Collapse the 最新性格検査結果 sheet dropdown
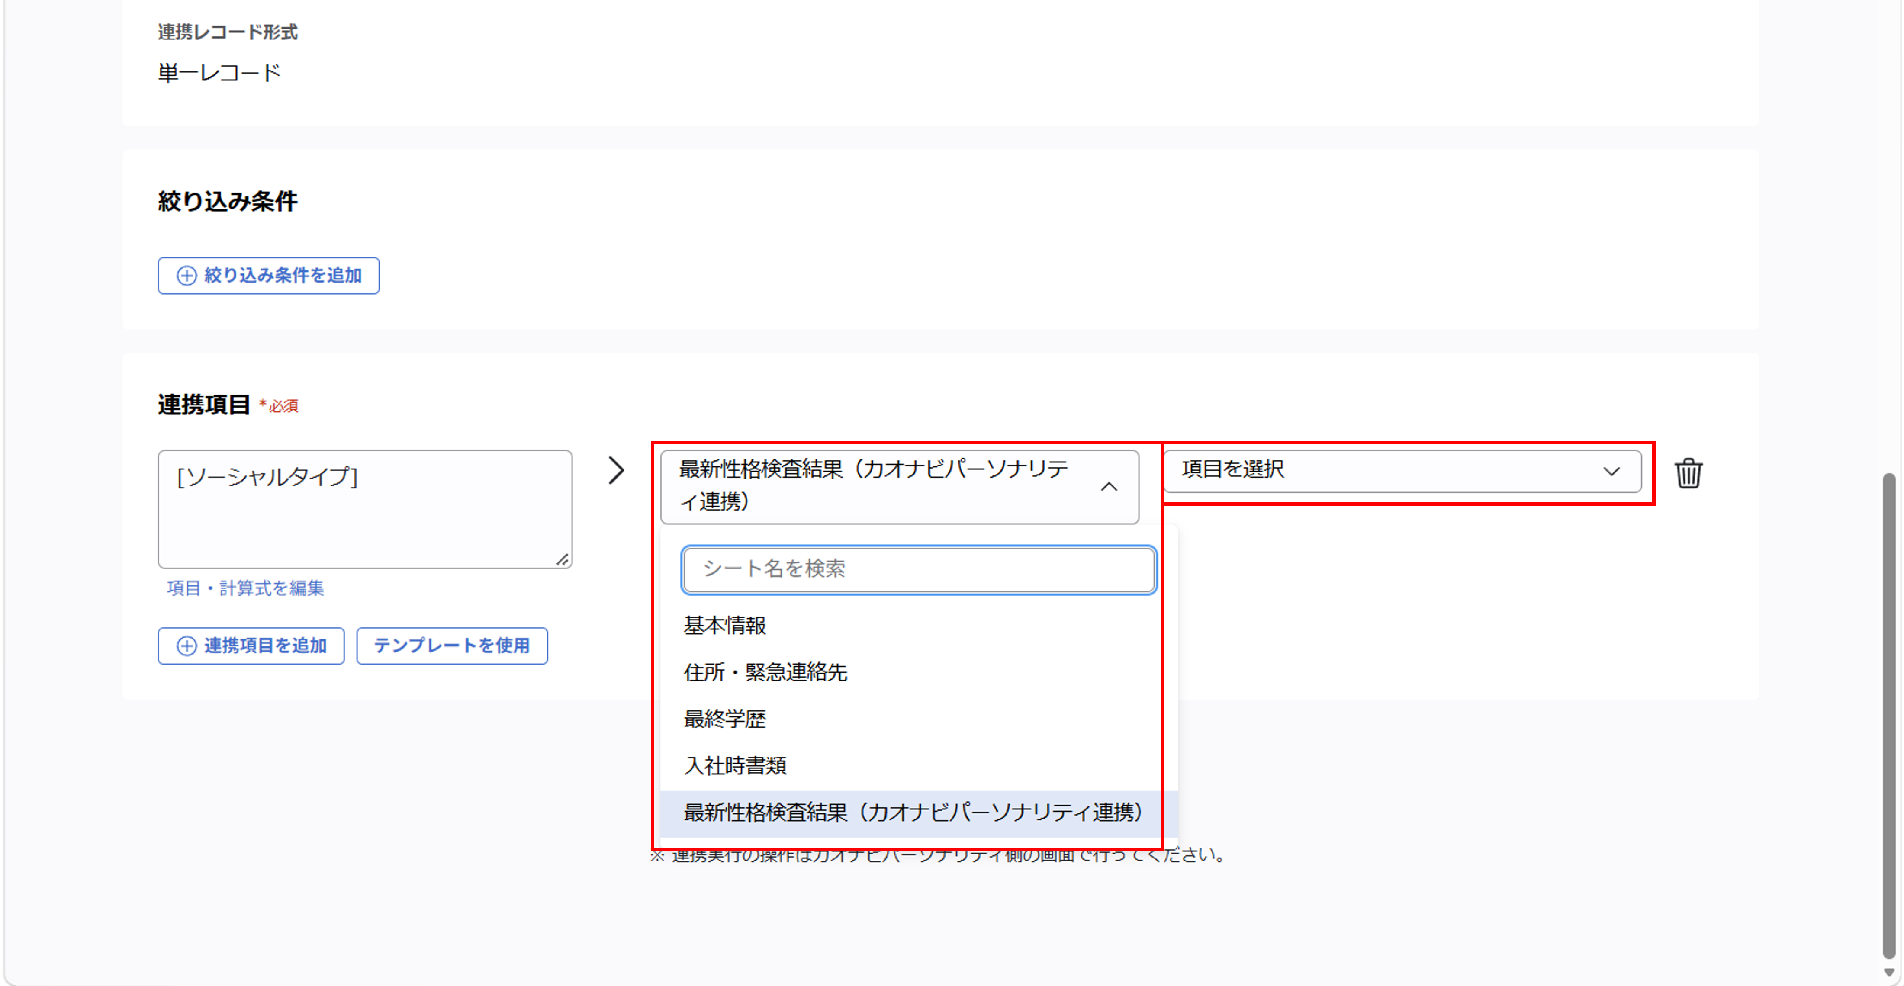1904x986 pixels. coord(1109,487)
